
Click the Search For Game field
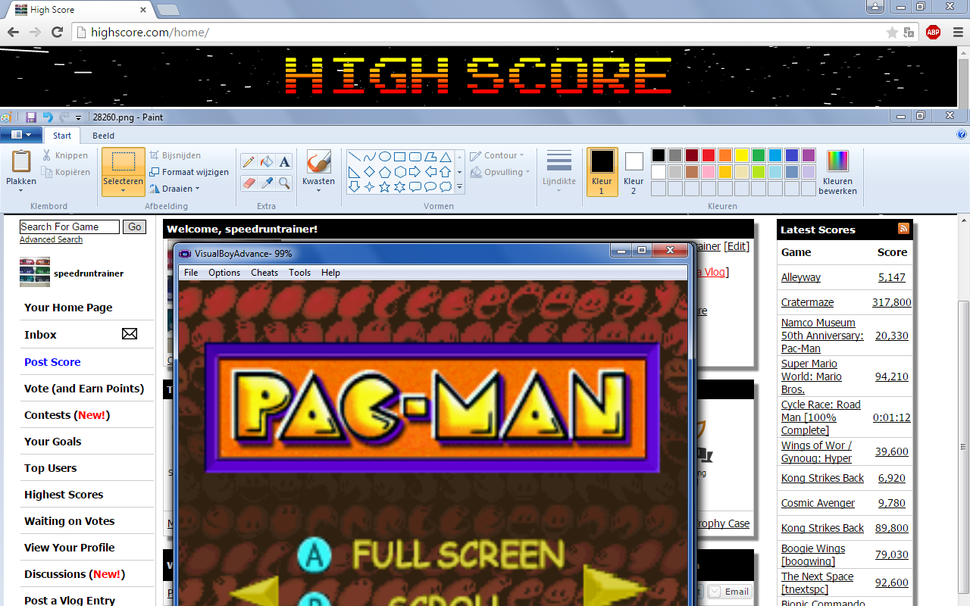(70, 226)
